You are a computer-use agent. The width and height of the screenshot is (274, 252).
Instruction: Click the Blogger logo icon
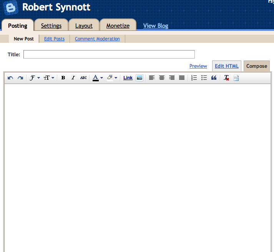[11, 8]
